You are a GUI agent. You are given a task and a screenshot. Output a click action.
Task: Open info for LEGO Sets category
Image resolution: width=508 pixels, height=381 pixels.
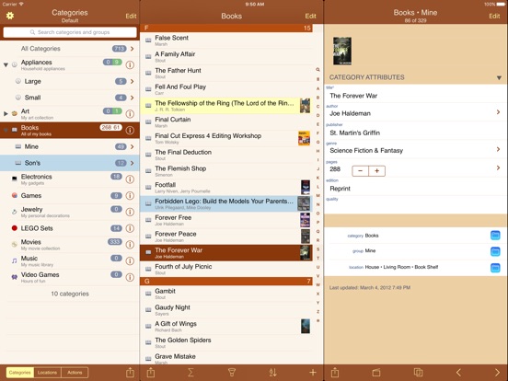130,228
